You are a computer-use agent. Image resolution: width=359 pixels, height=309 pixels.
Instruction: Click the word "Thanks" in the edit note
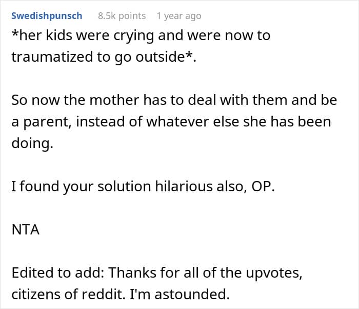135,273
